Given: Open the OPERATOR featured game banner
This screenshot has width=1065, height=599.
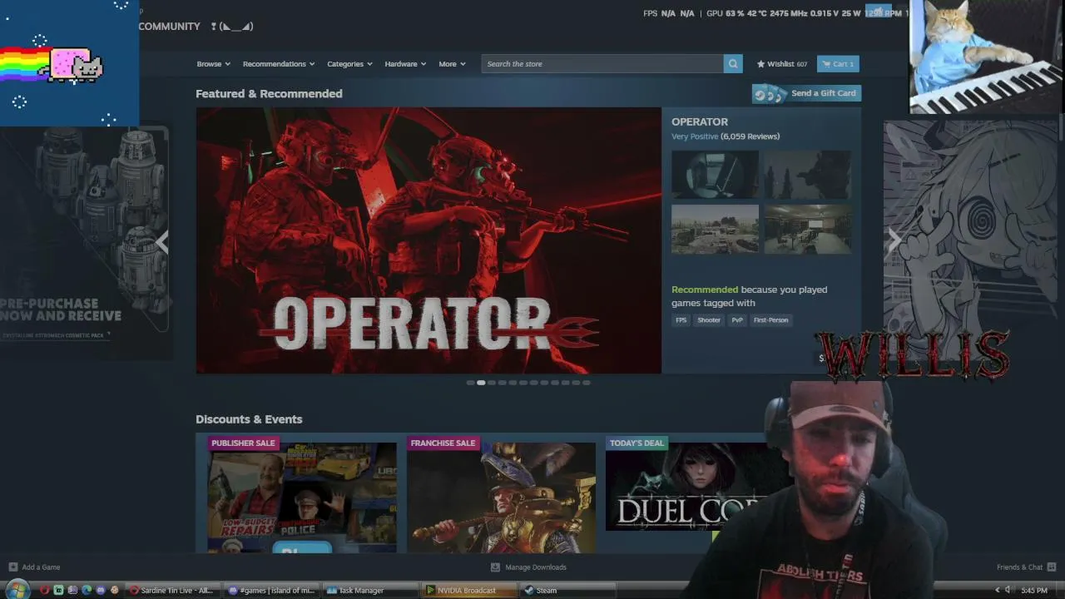Looking at the screenshot, I should tap(428, 240).
